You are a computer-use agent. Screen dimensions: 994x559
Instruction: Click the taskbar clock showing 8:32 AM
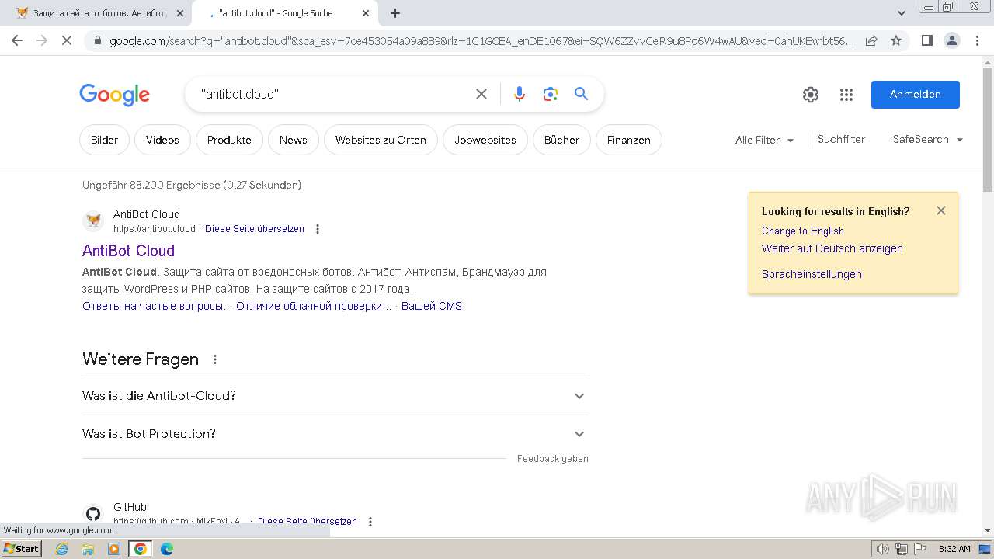click(954, 549)
